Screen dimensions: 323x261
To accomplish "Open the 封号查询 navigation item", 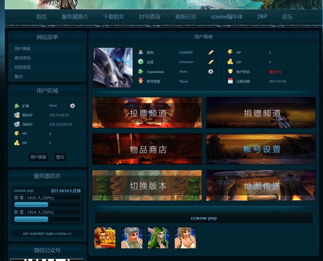I will click(x=149, y=17).
